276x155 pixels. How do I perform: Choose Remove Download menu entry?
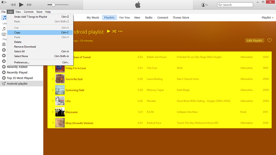point(40,46)
